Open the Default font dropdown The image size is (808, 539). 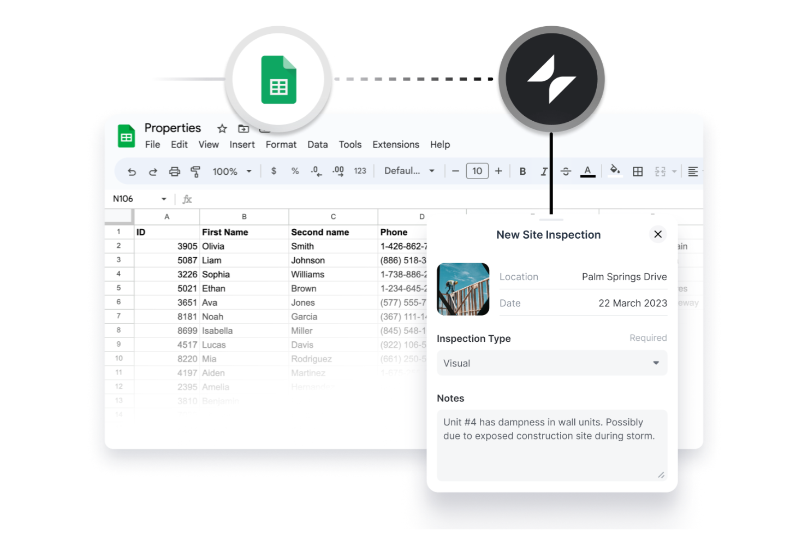pyautogui.click(x=407, y=171)
